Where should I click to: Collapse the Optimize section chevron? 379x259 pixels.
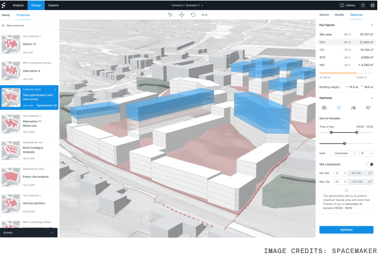coord(372,98)
